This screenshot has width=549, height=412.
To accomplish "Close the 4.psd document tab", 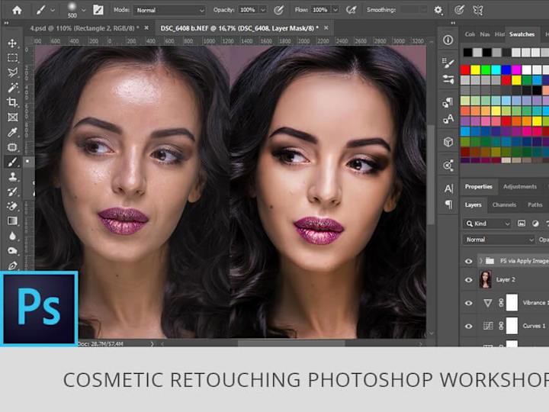I will (x=146, y=27).
